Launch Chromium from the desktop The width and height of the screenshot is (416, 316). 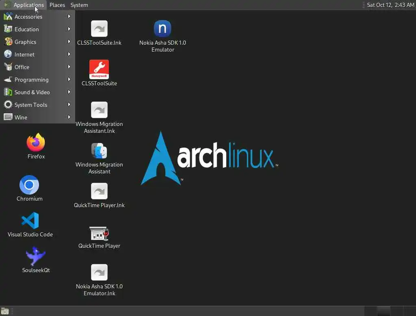click(x=29, y=185)
